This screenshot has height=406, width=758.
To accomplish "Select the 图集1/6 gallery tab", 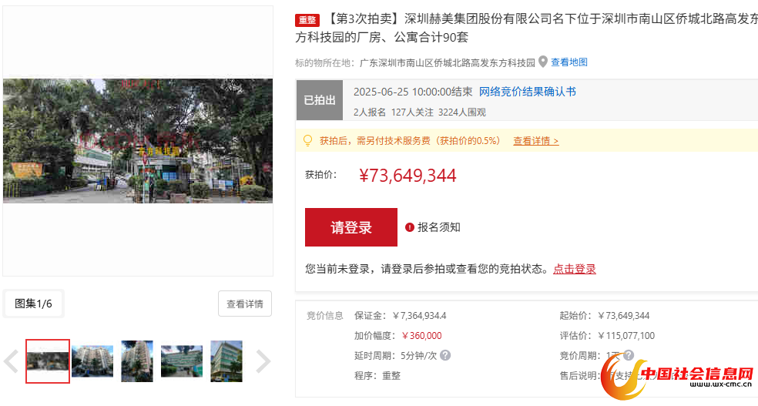I will [34, 304].
